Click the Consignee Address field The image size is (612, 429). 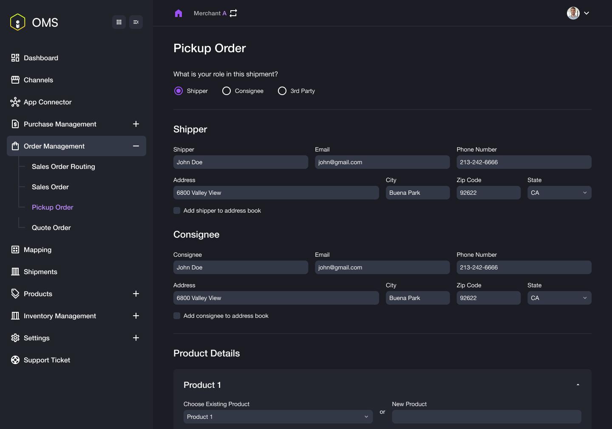[x=276, y=298]
